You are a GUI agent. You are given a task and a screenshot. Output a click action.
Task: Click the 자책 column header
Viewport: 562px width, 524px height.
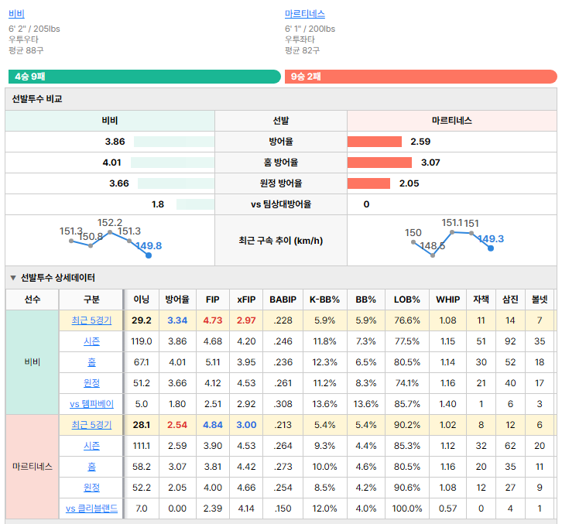(x=481, y=300)
